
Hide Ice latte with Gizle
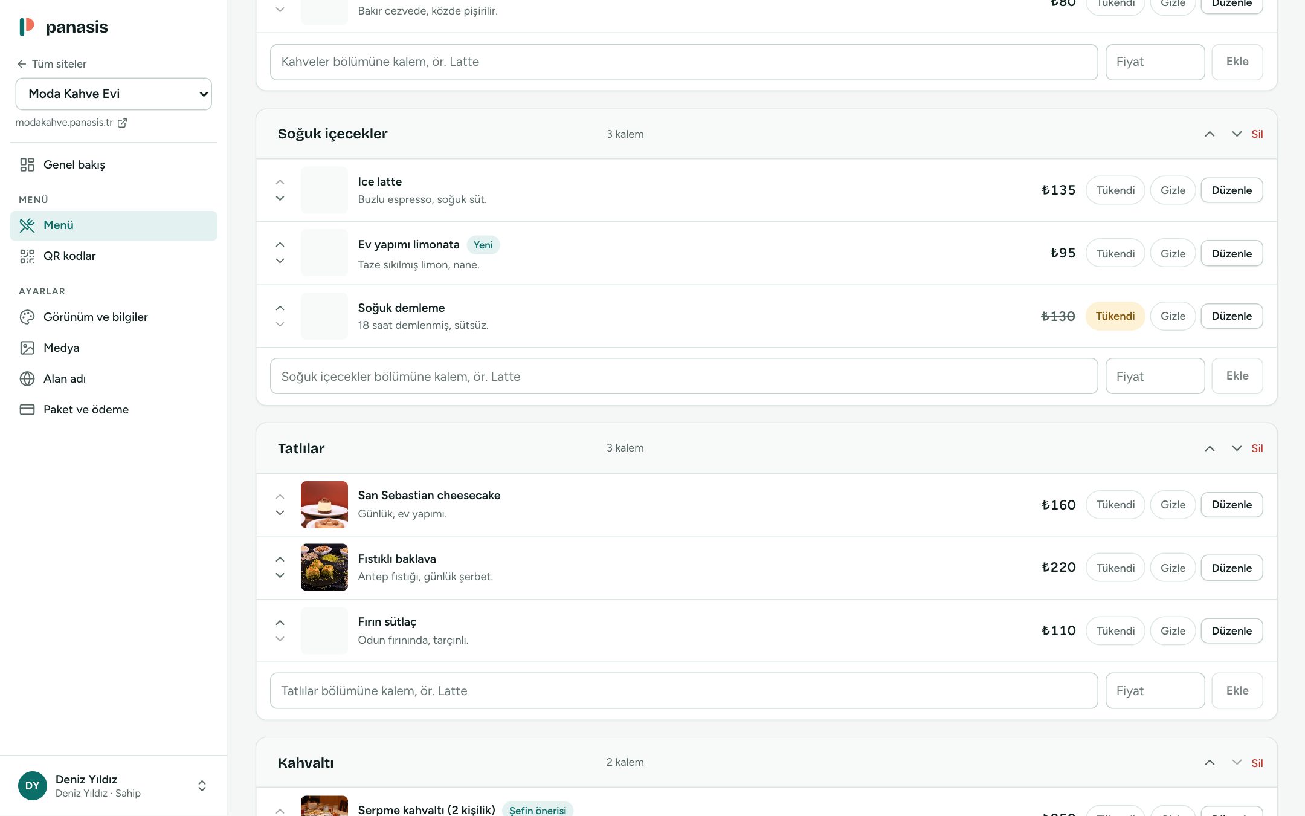[1173, 190]
